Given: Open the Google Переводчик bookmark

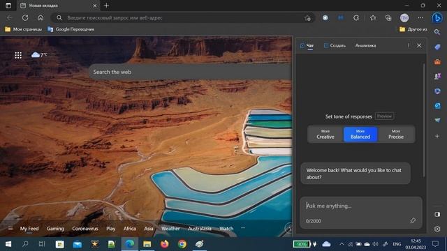Looking at the screenshot, I should 71,29.
